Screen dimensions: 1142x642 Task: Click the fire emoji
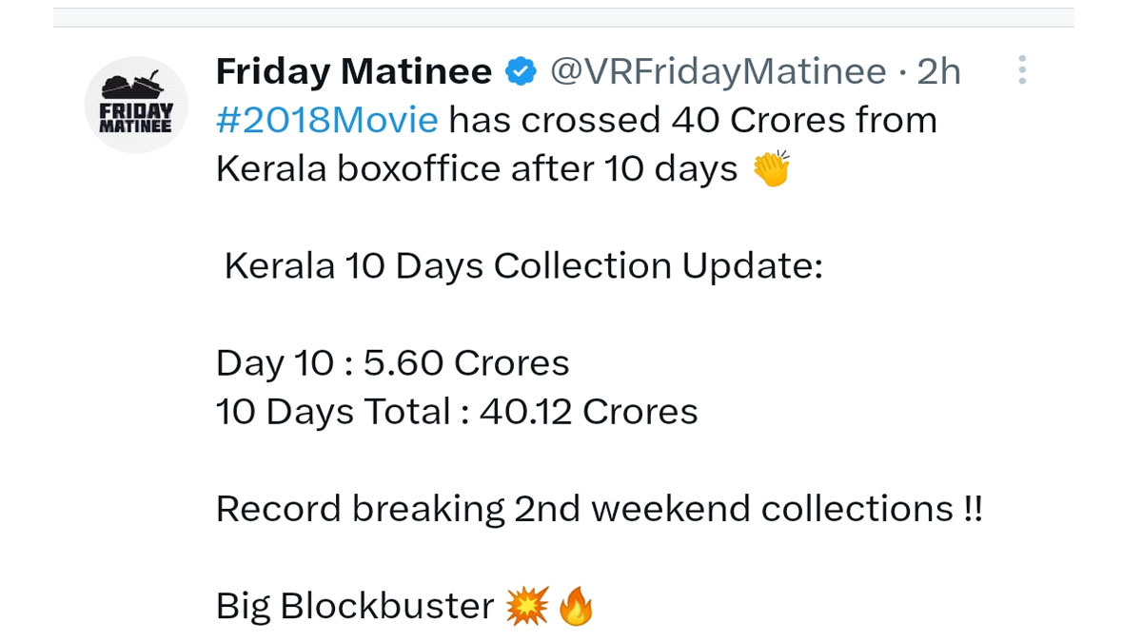pyautogui.click(x=576, y=605)
